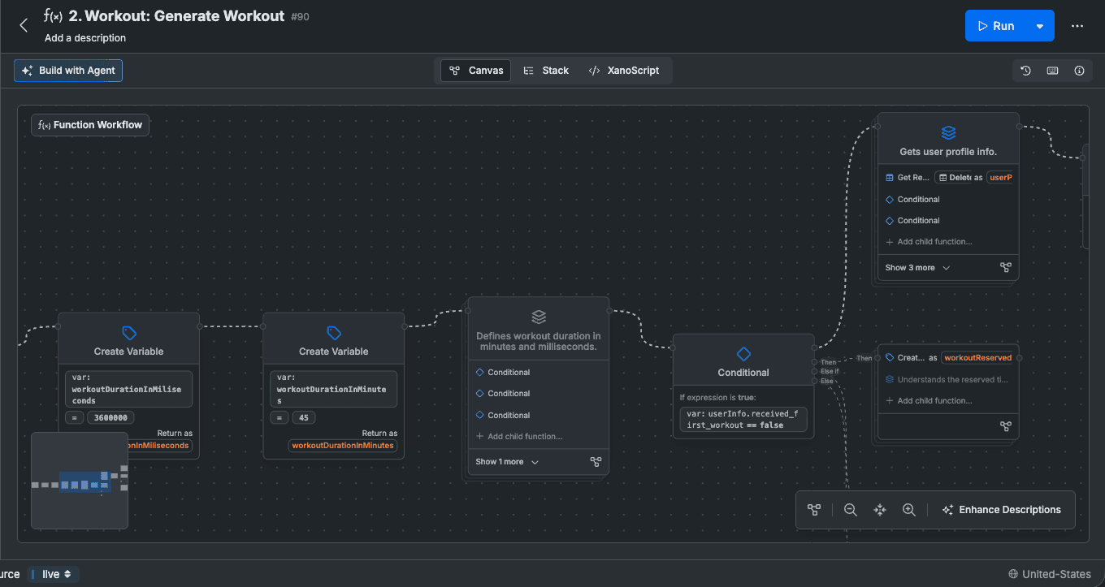Click the Conditional node diamond icon

(743, 354)
